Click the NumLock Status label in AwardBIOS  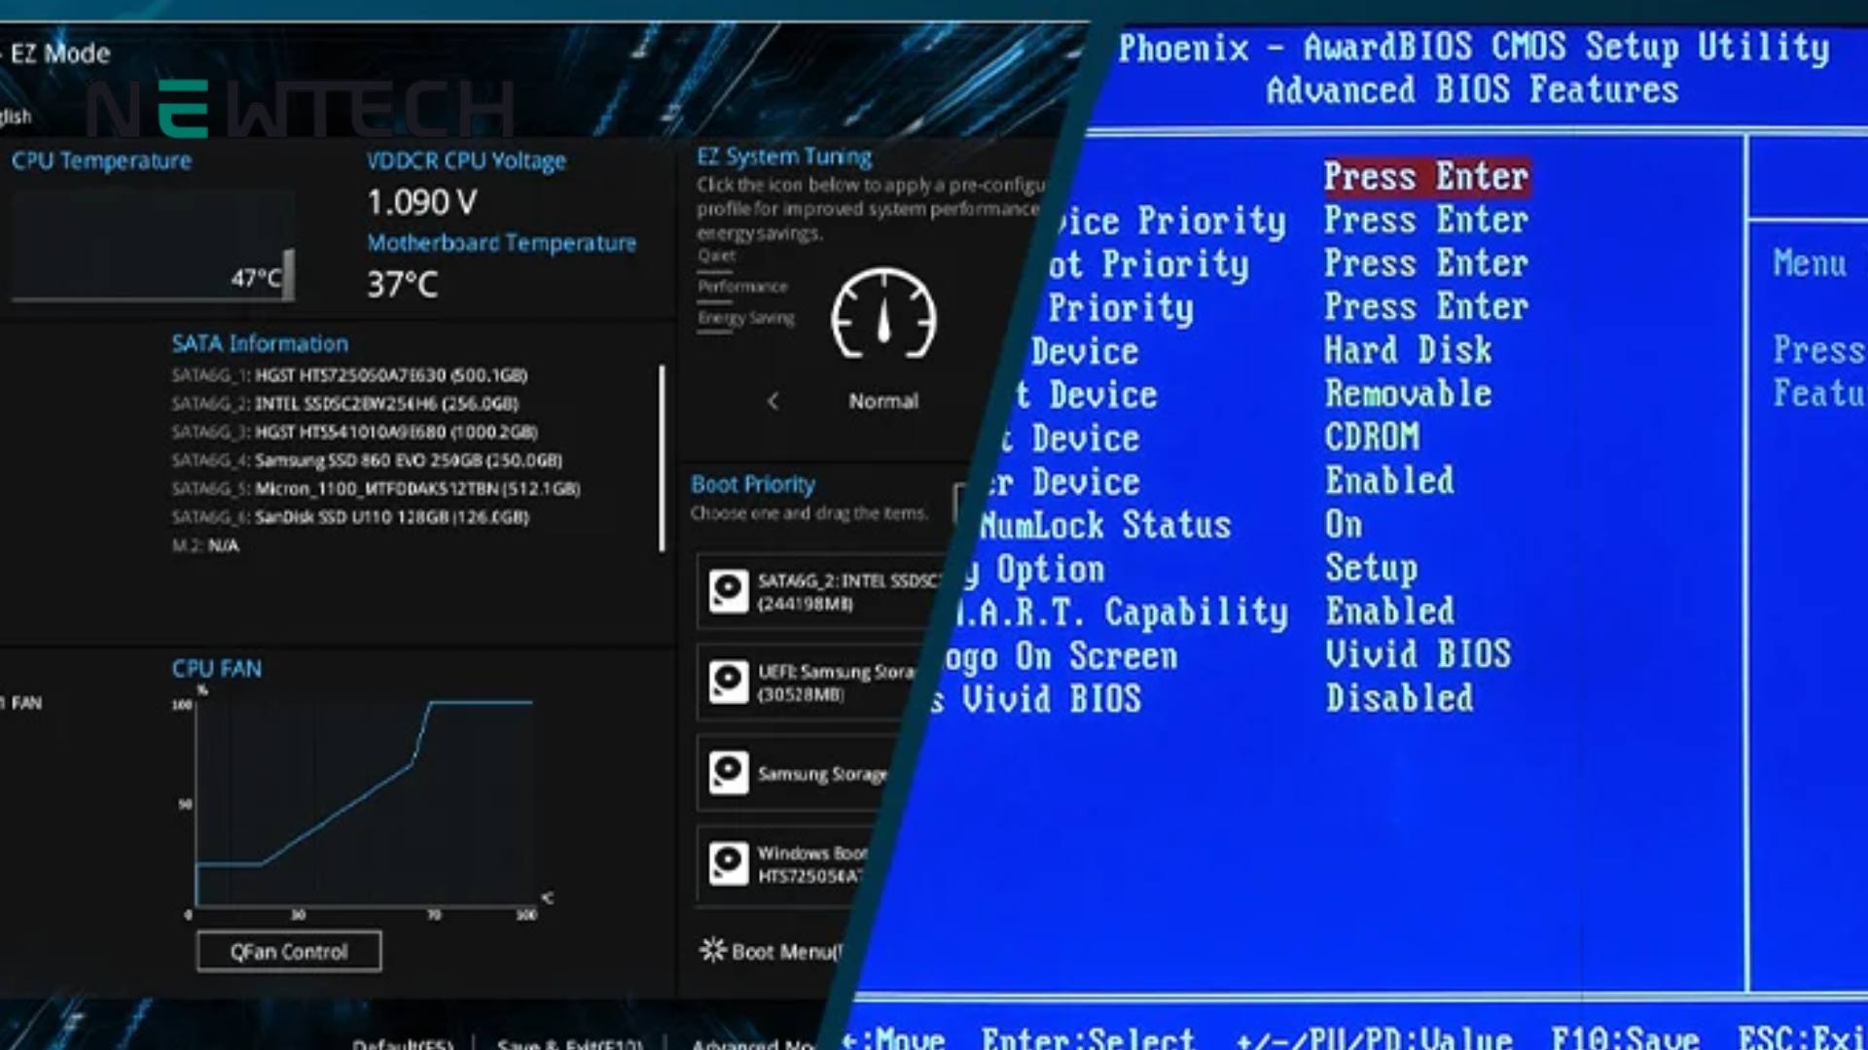[1105, 526]
